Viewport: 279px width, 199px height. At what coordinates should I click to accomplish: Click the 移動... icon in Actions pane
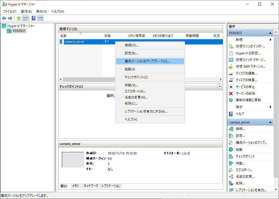coord(231,163)
